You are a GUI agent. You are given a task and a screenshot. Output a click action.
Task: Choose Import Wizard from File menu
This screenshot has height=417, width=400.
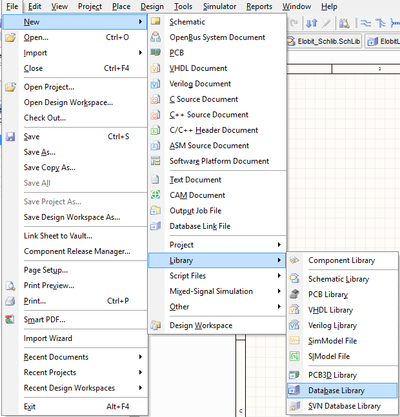pos(48,338)
